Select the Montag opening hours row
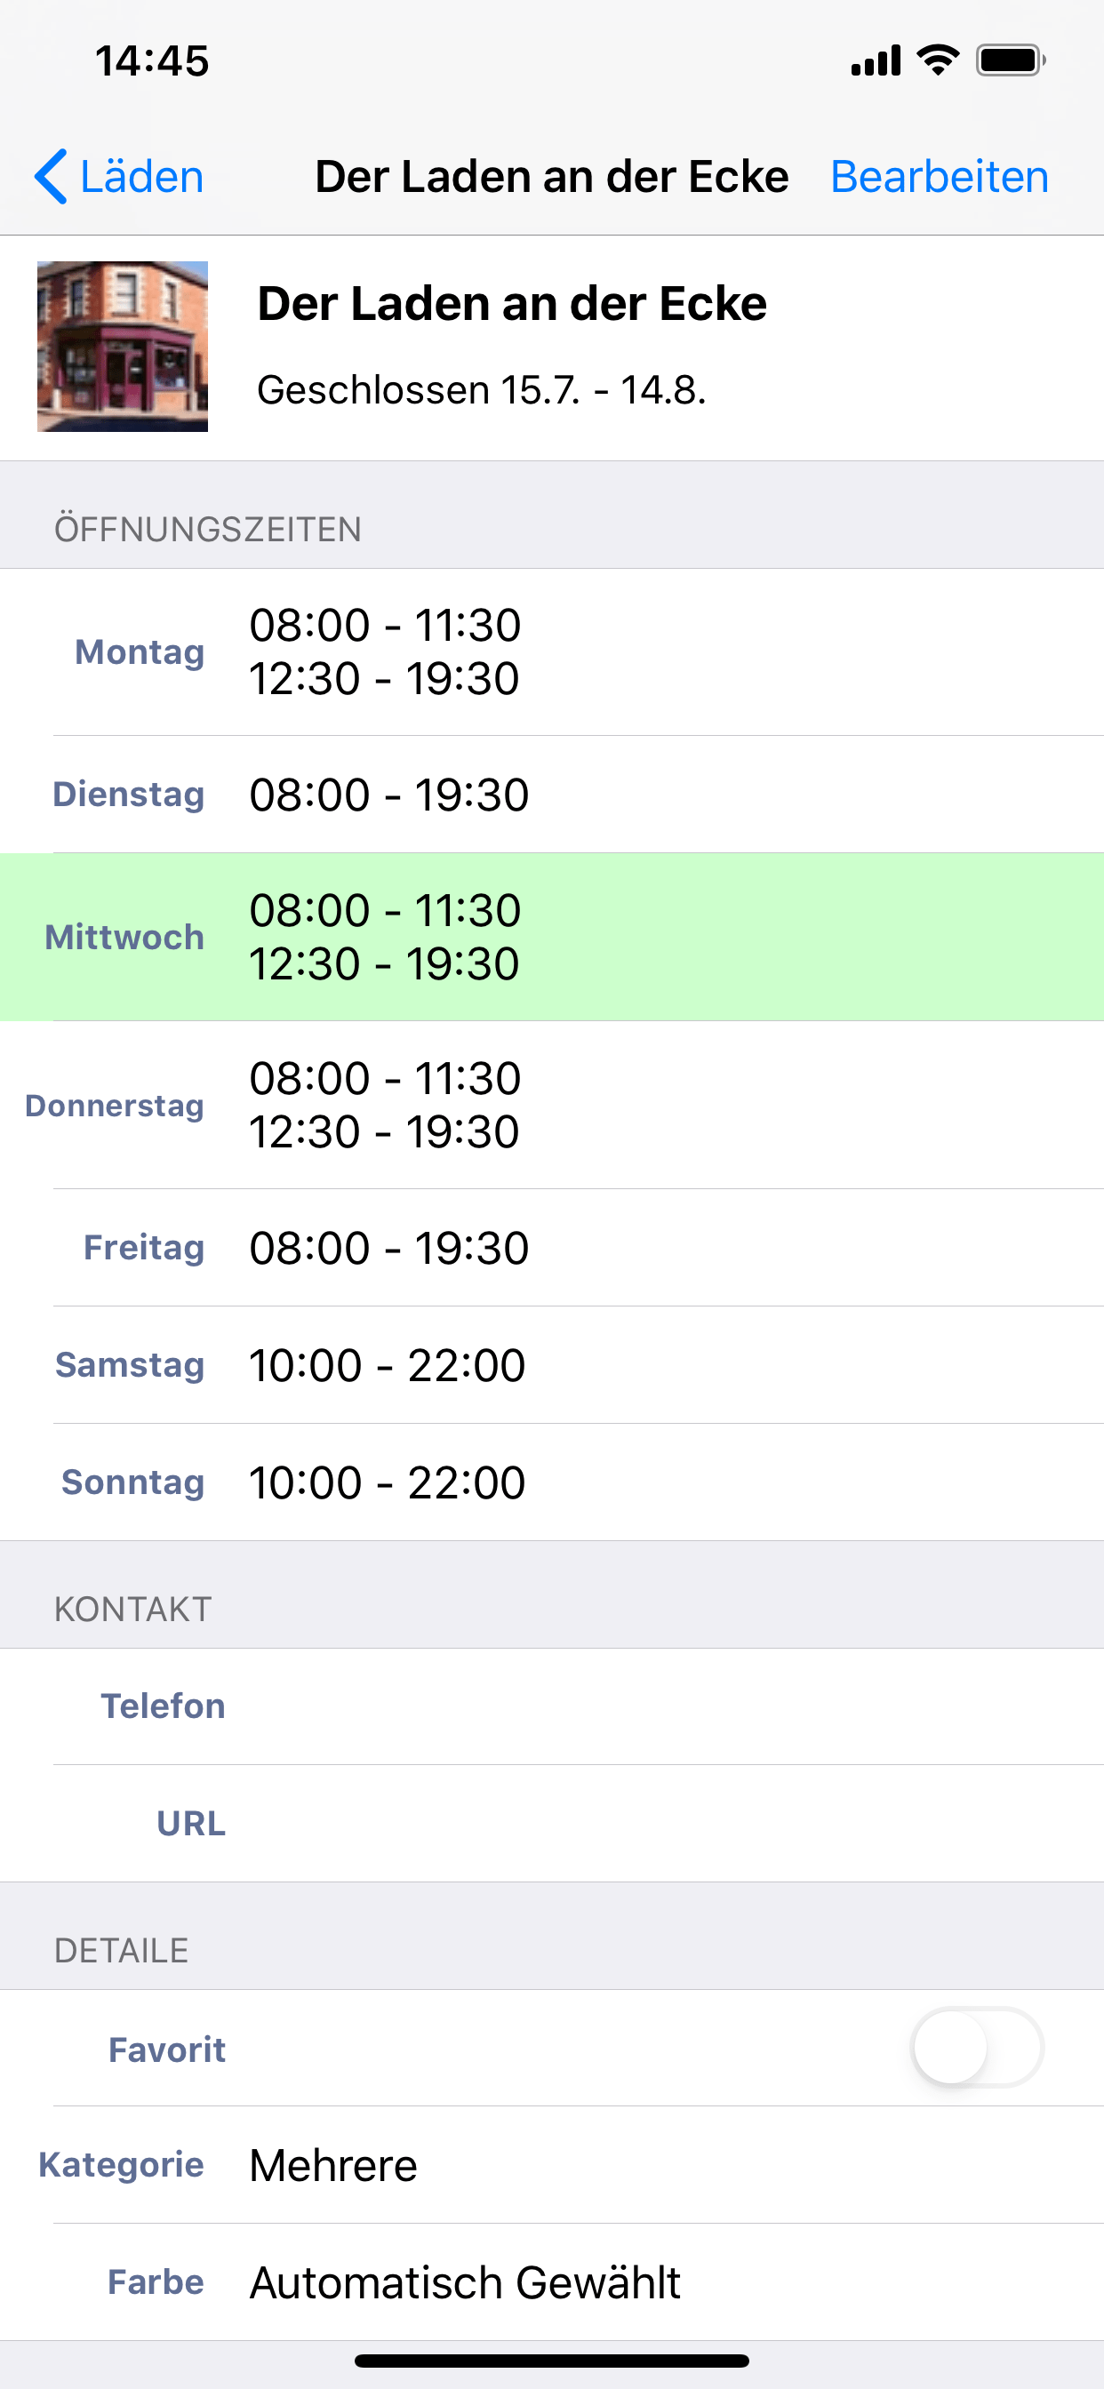 coord(552,652)
